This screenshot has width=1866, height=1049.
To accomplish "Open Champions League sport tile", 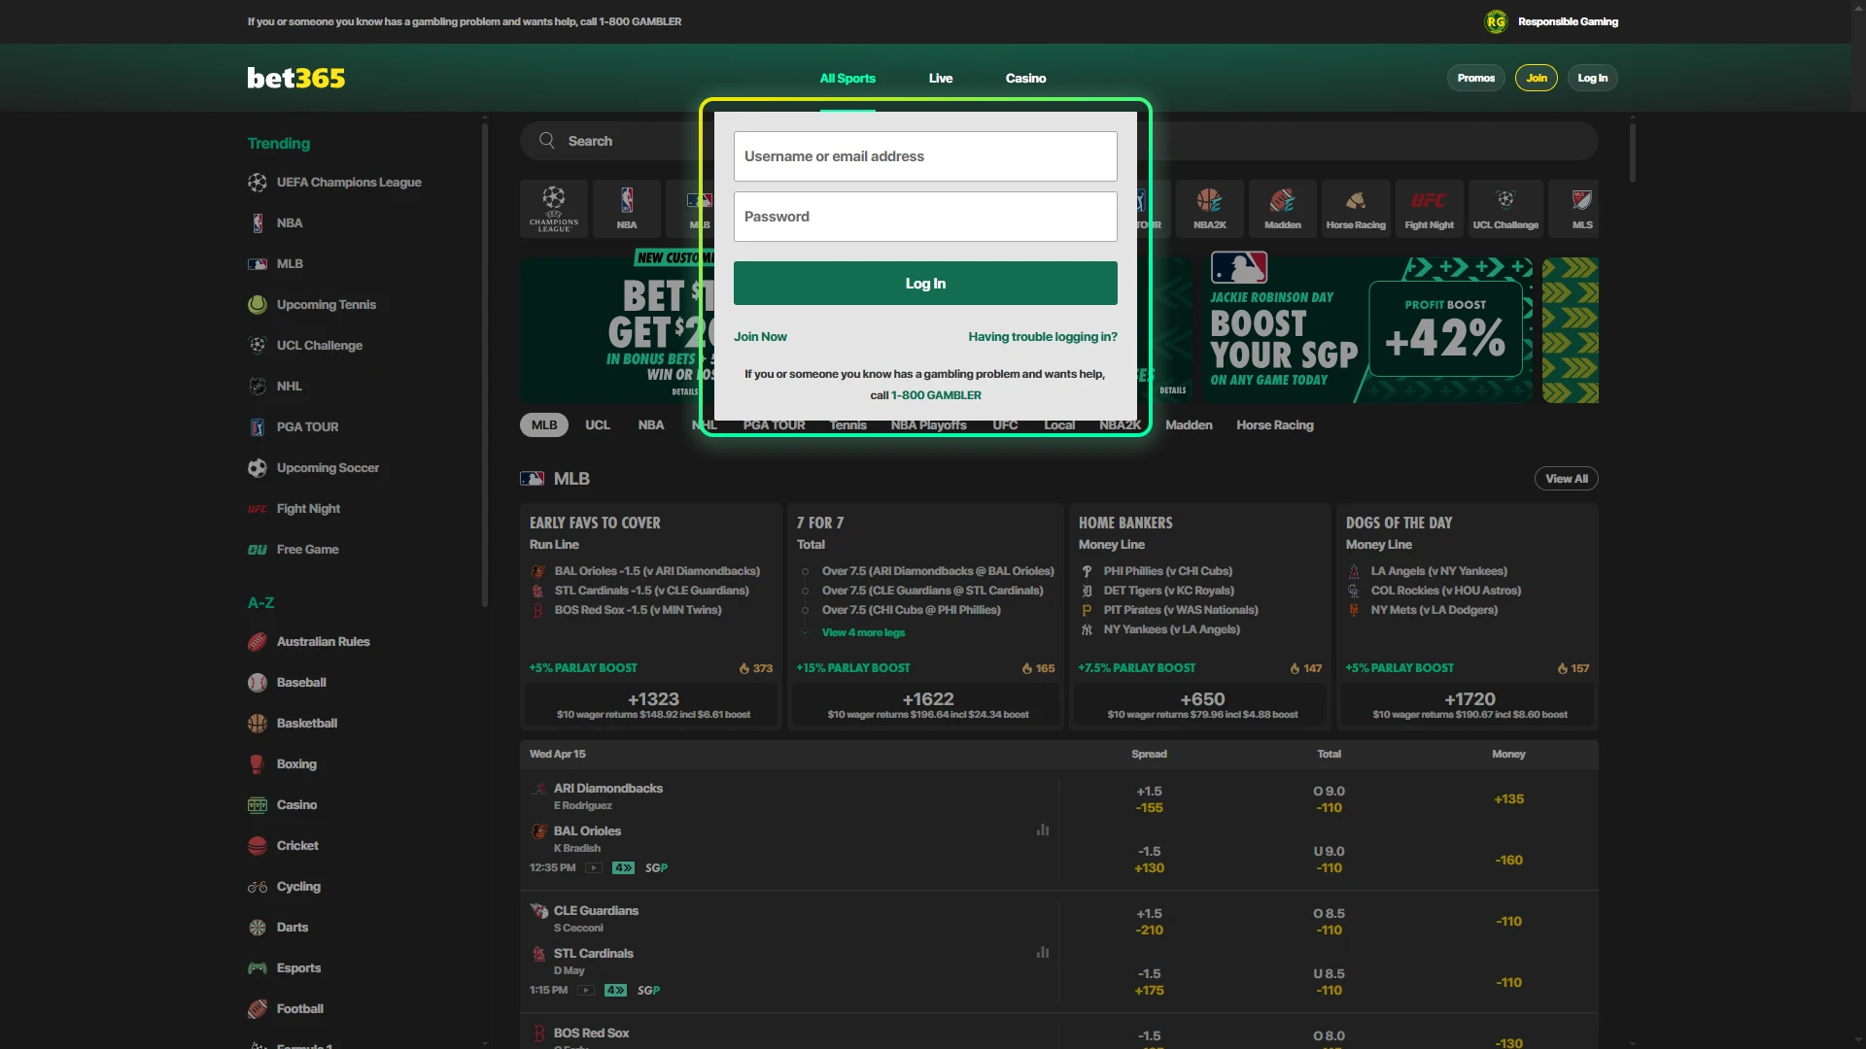I will (x=554, y=208).
